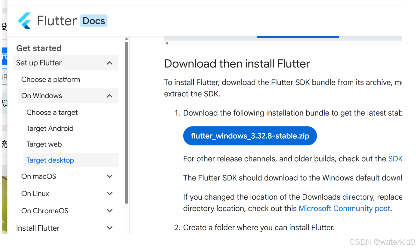Expand the On ChromeOS chevron
The image size is (416, 249).
[110, 211]
